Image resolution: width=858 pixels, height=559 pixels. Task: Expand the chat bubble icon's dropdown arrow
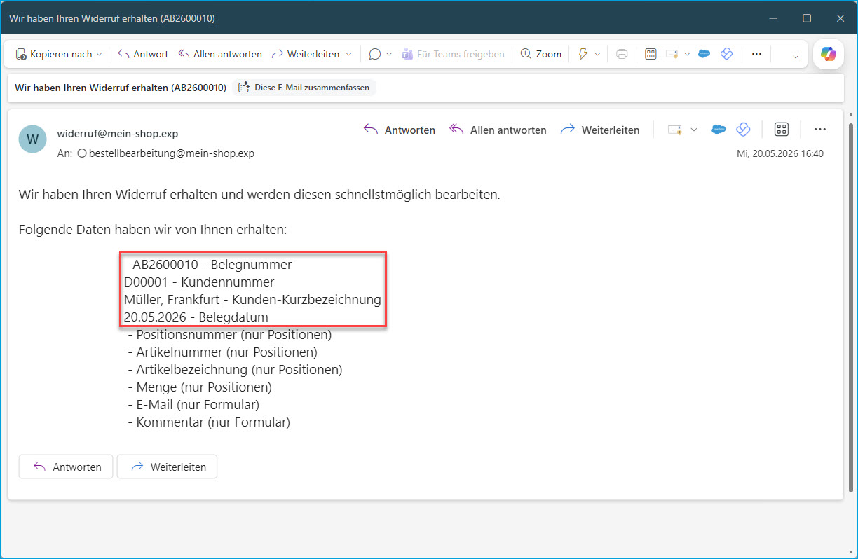pos(389,54)
